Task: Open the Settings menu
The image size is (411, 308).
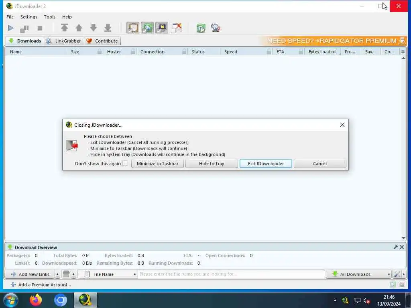Action: pos(29,17)
